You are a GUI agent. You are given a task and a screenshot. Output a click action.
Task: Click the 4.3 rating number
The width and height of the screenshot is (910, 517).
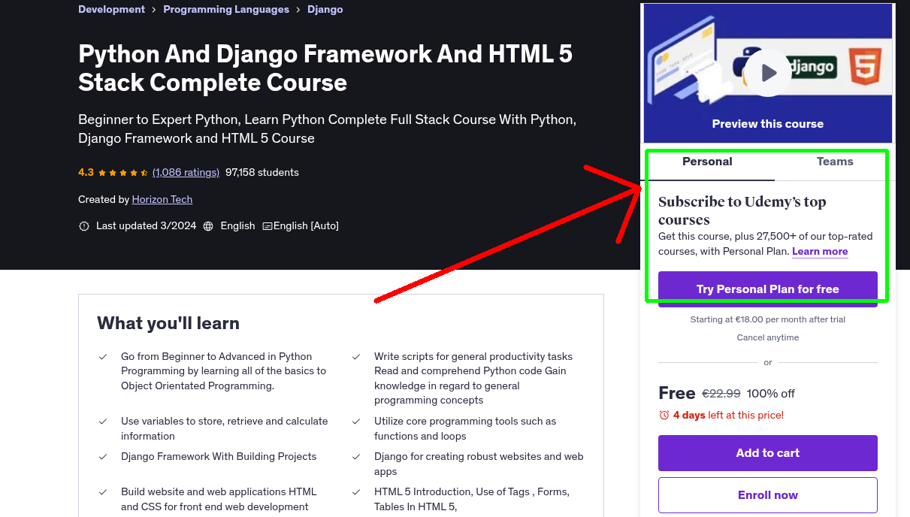86,172
